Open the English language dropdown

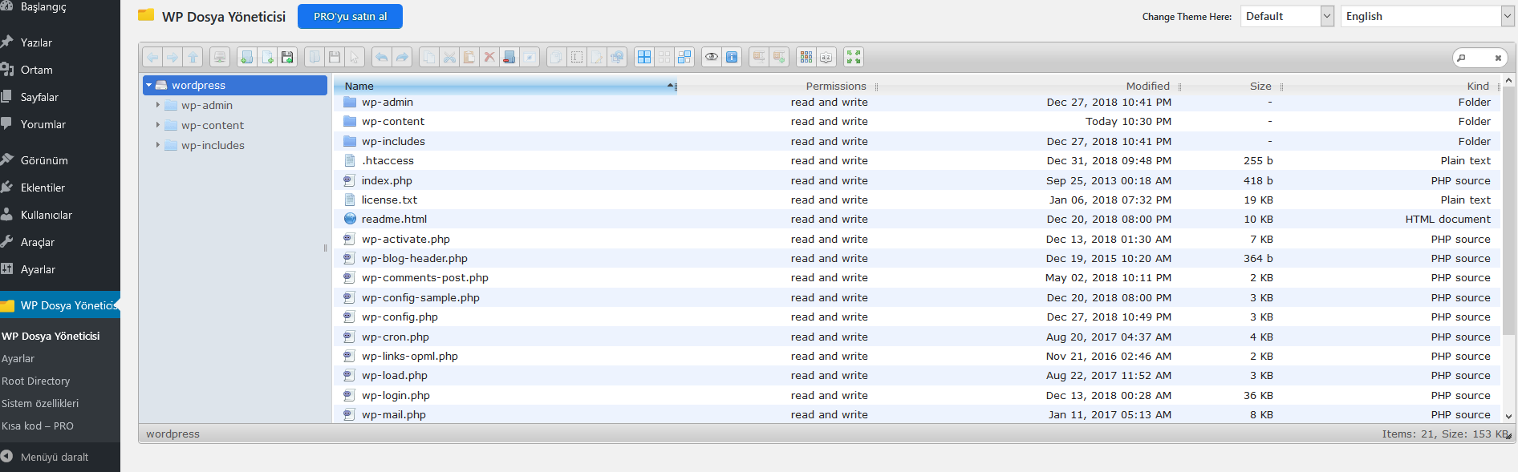click(1427, 16)
